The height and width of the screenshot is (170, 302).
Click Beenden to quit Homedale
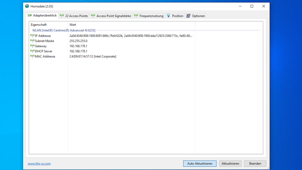click(255, 163)
